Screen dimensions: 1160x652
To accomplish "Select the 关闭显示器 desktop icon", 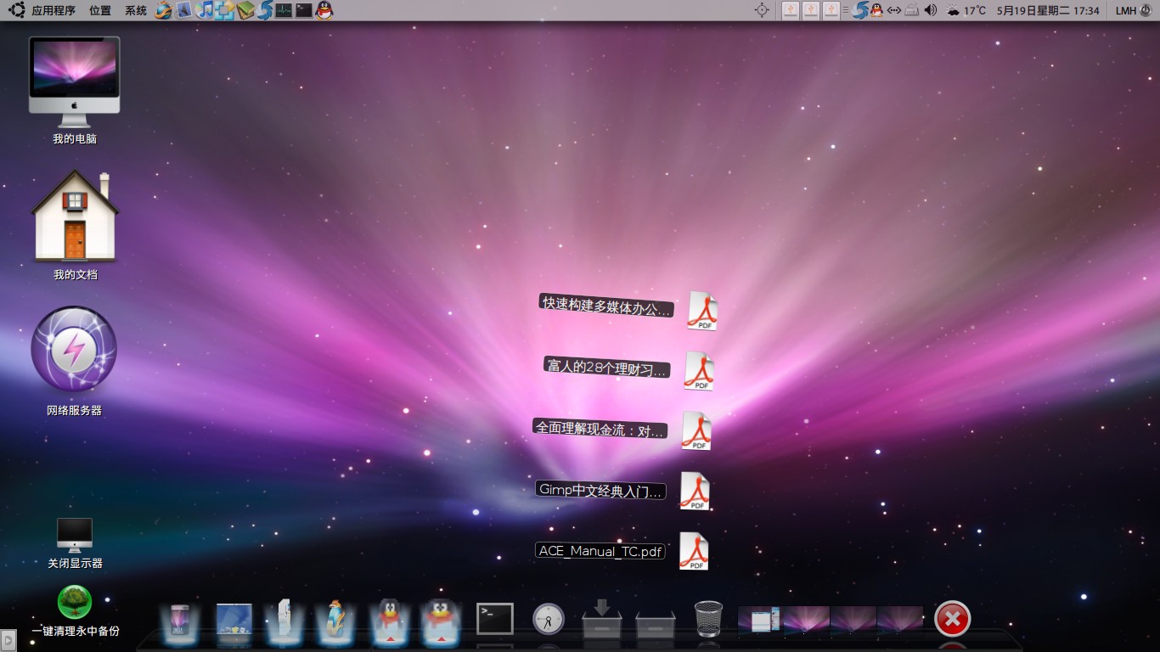I will 75,543.
